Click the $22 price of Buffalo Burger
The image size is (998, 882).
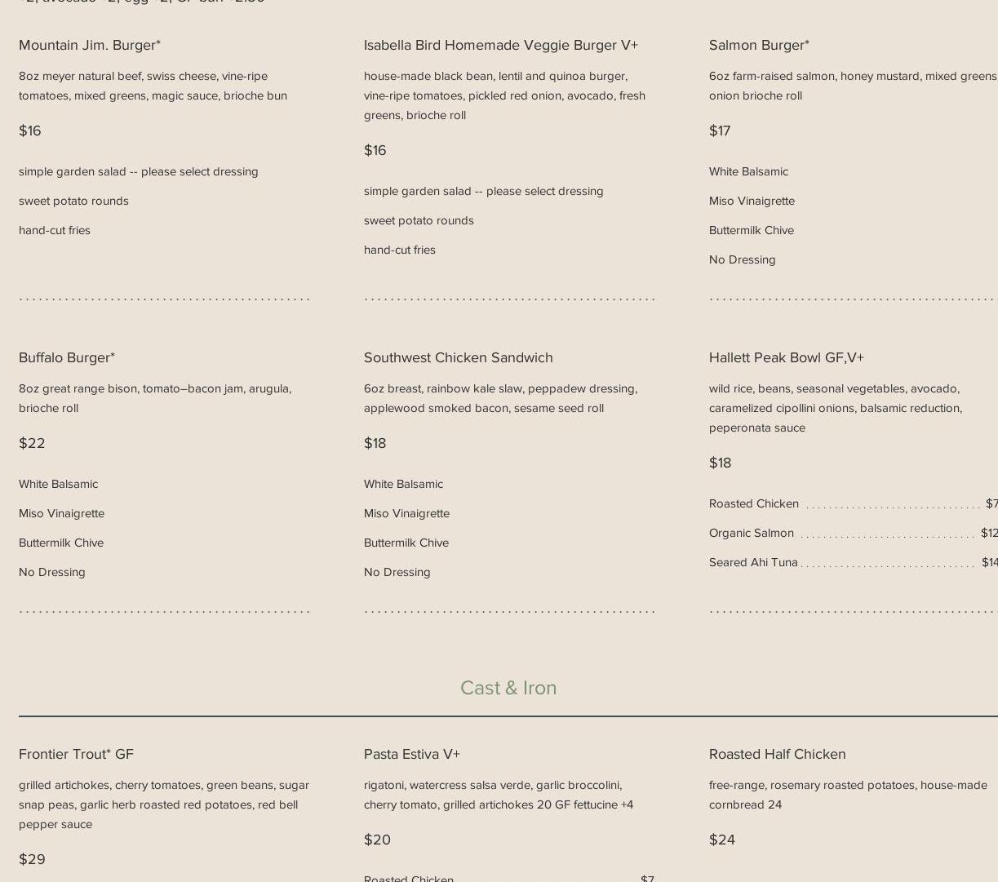32,443
